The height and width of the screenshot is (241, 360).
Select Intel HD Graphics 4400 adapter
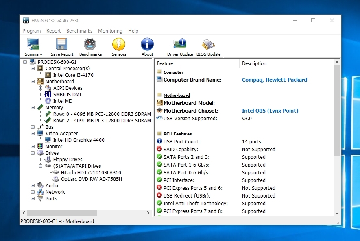(79, 140)
